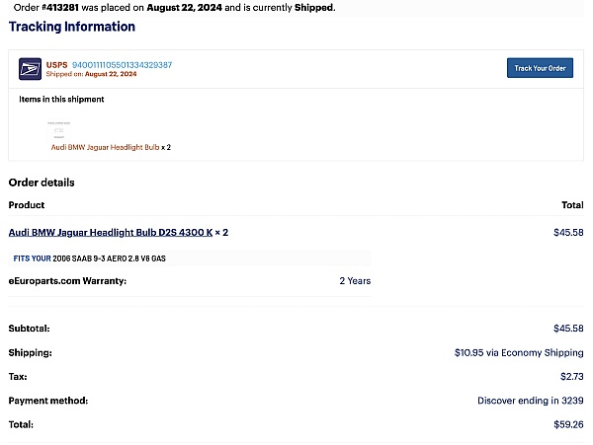Click the Discover ending in 3239 text
Image resolution: width=593 pixels, height=445 pixels.
530,401
